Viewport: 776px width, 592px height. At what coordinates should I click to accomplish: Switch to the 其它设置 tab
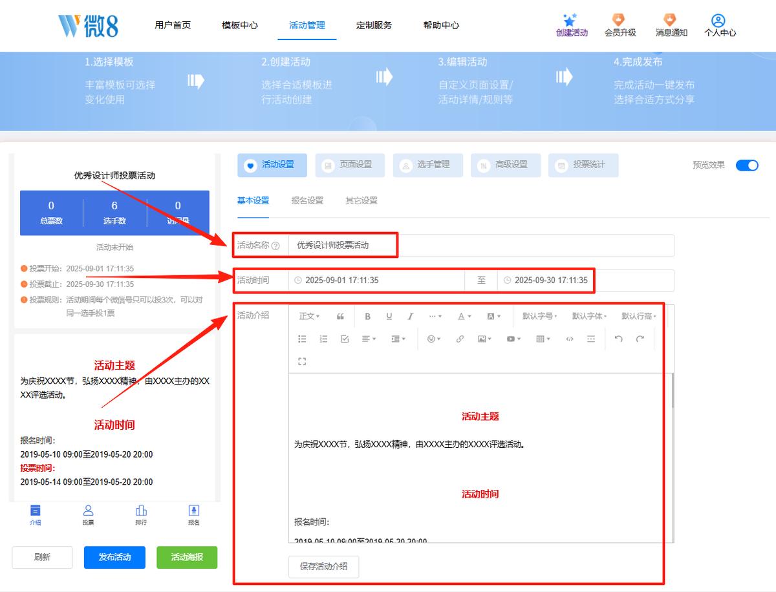point(361,200)
